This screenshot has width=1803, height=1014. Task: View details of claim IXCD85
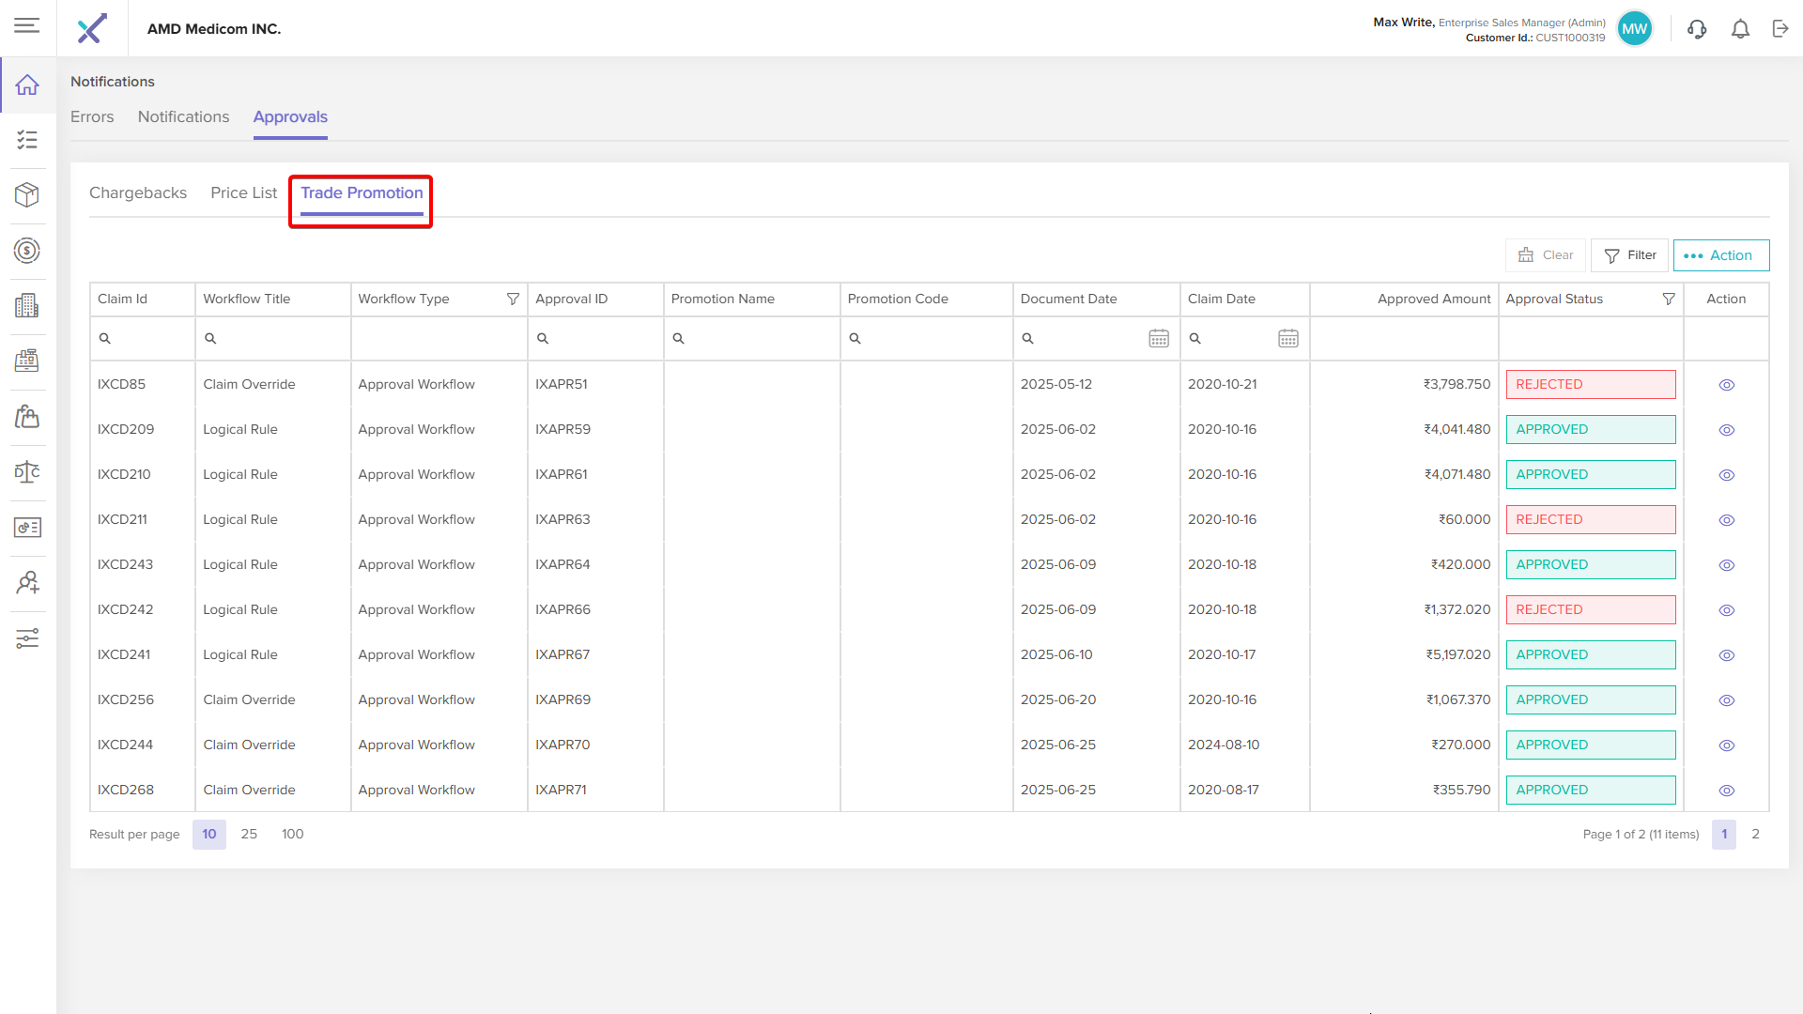point(1726,385)
